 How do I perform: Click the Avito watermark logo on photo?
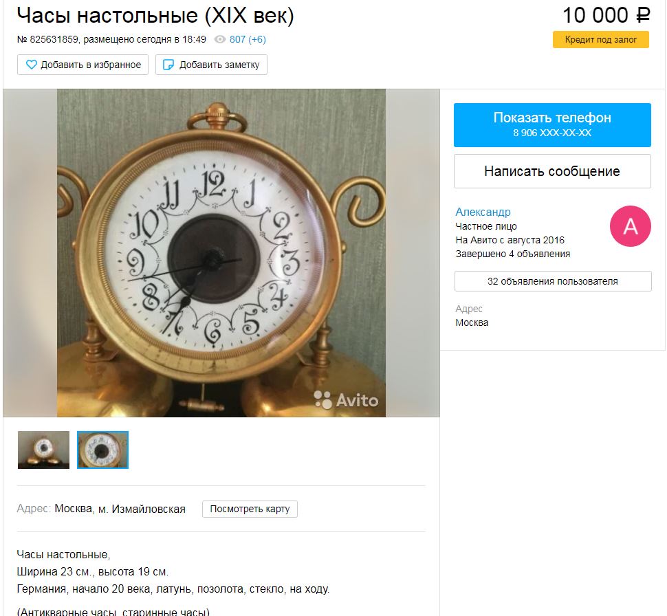click(346, 400)
